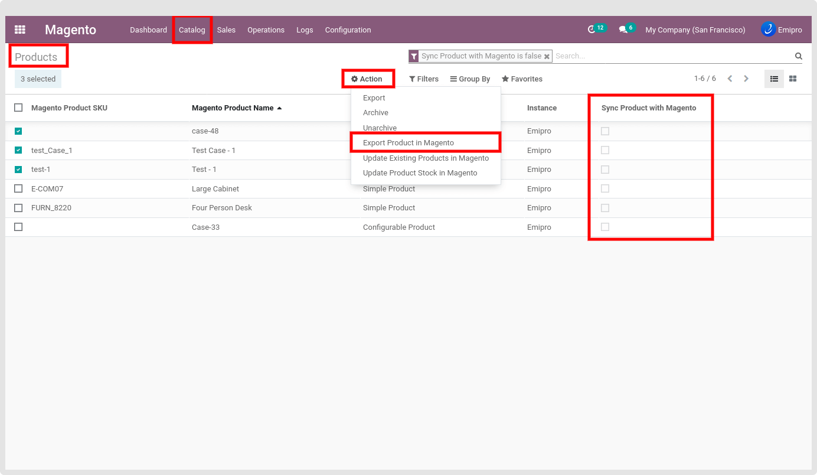Click the case-48 product name
This screenshot has width=817, height=475.
(x=205, y=131)
